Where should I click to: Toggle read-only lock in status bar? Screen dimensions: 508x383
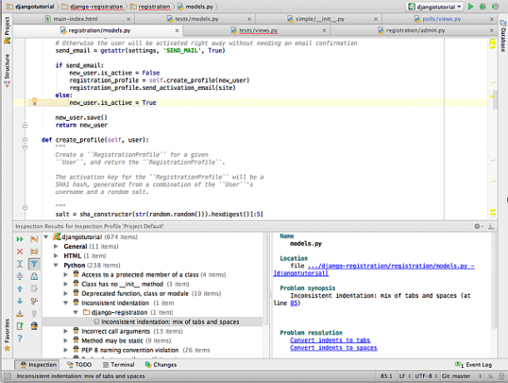pos(491,376)
